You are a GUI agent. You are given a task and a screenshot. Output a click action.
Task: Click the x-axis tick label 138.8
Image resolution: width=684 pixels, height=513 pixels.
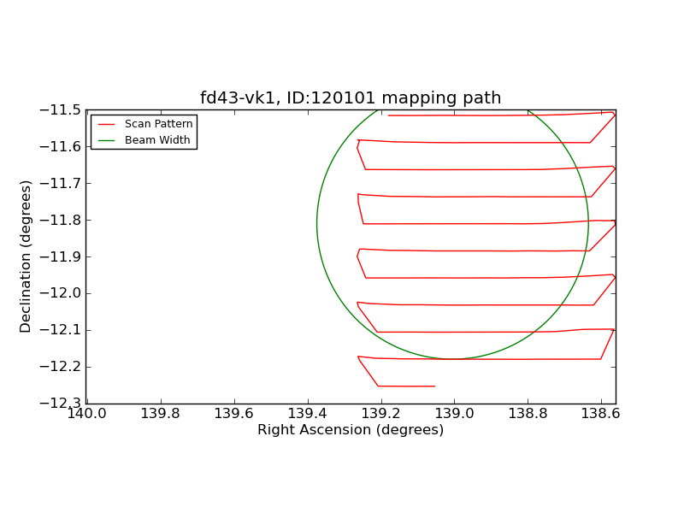tap(528, 413)
